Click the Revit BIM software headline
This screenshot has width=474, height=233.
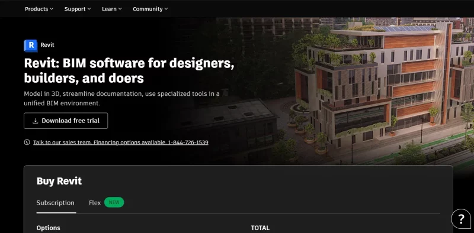click(129, 70)
